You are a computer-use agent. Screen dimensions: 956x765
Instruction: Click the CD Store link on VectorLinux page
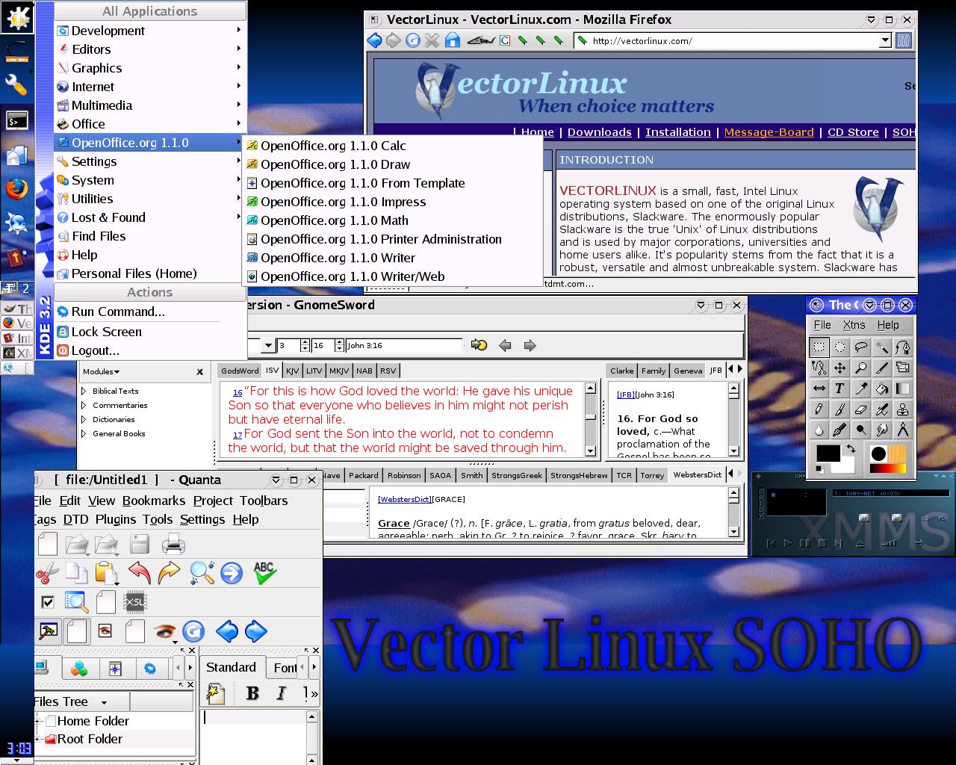click(853, 132)
